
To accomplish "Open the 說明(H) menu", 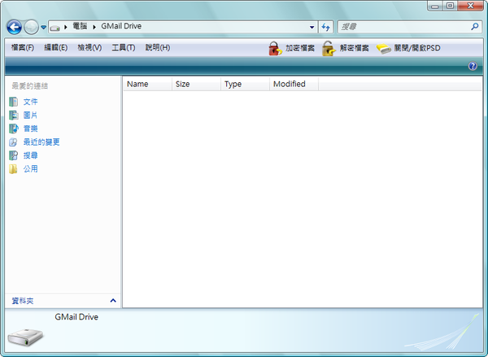I will [x=158, y=48].
